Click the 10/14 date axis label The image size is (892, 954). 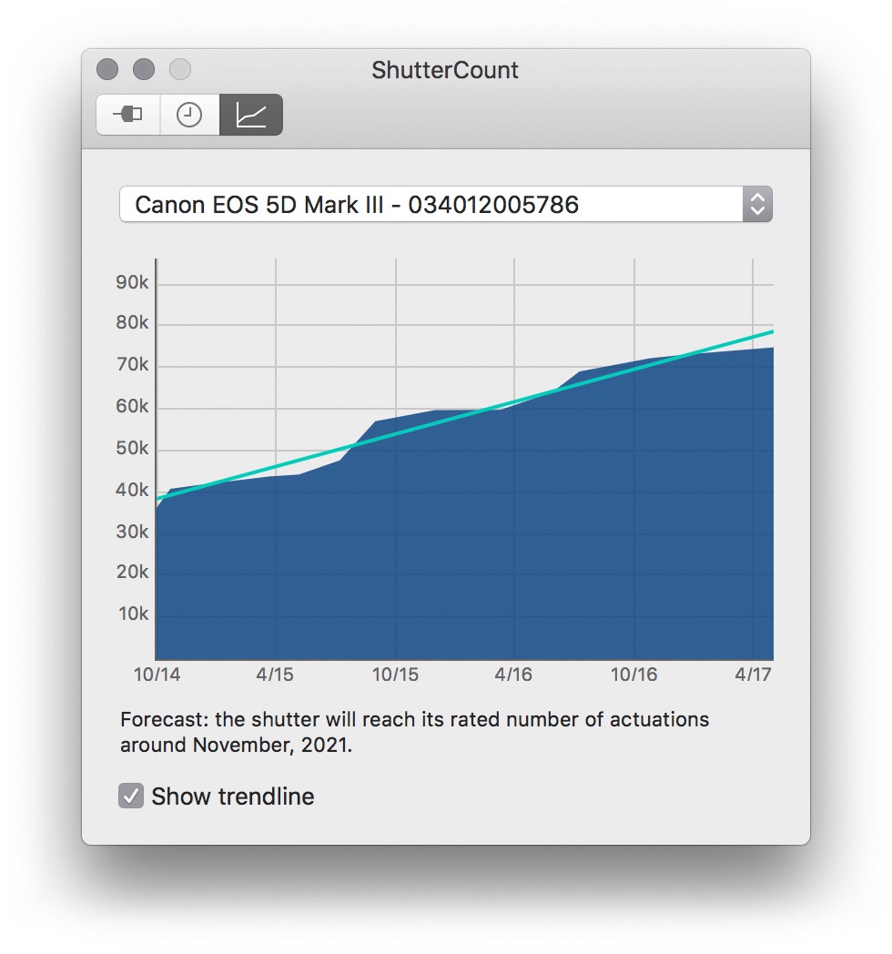157,675
